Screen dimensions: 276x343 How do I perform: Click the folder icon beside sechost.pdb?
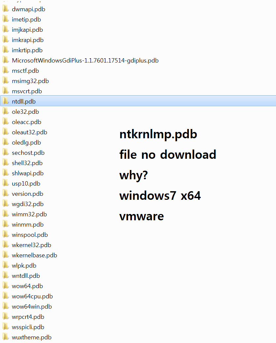pyautogui.click(x=6, y=152)
